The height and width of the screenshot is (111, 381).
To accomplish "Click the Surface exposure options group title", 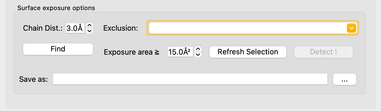I will click(56, 8).
